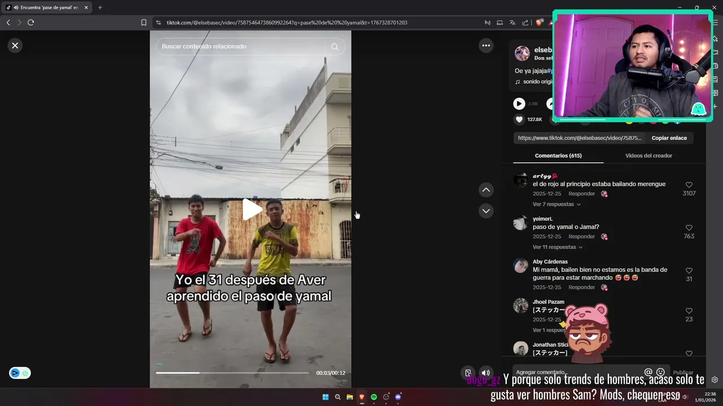Viewport: 723px width, 406px height.
Task: Open Brave Shields lion icon
Action: [x=539, y=23]
